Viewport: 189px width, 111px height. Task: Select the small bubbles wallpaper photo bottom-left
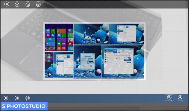coord(49,70)
